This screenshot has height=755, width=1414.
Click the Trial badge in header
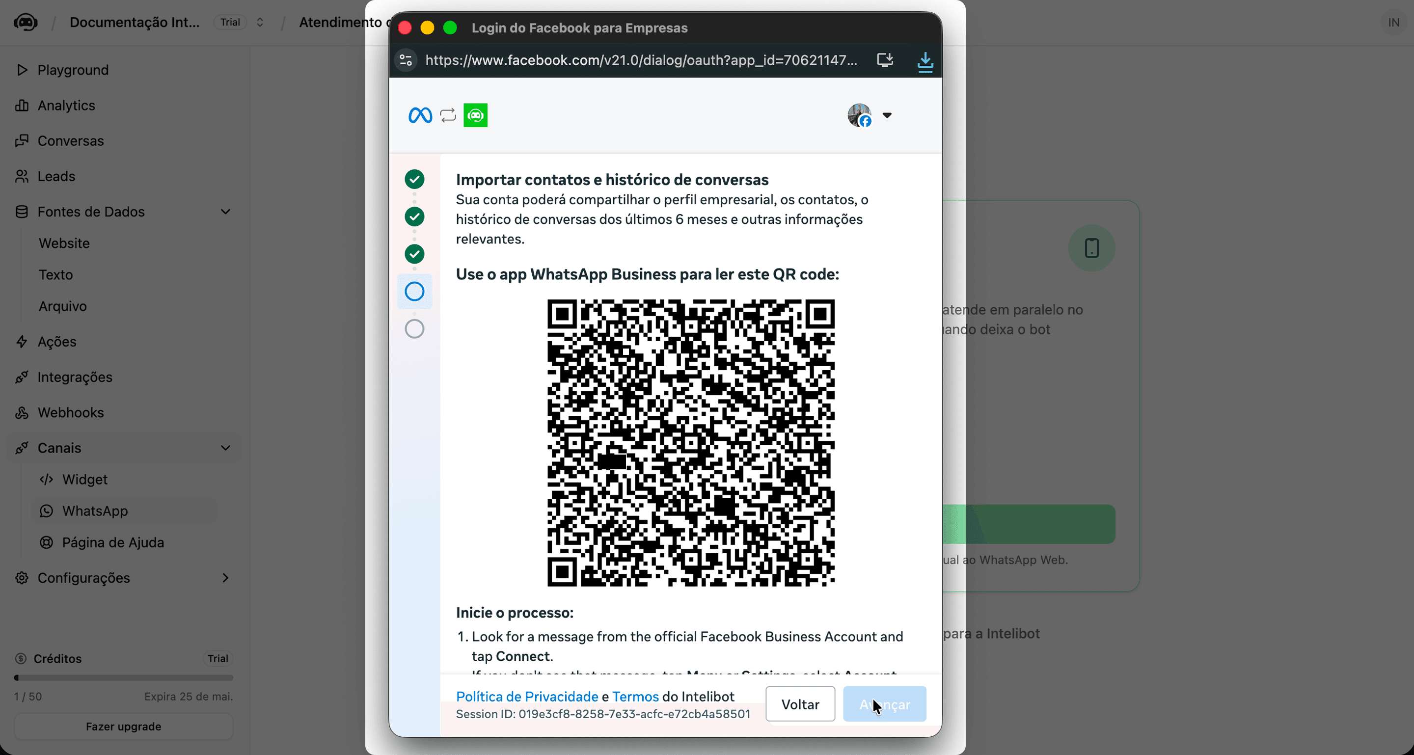pos(230,23)
